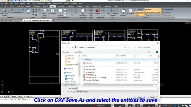Screen dimensions: 191x107
Task: Open the Dimensions menu
Action: click(x=41, y=4)
